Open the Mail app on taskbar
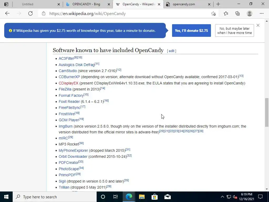 [167, 197]
